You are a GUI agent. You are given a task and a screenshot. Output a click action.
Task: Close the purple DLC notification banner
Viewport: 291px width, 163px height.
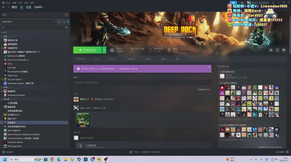(x=209, y=67)
